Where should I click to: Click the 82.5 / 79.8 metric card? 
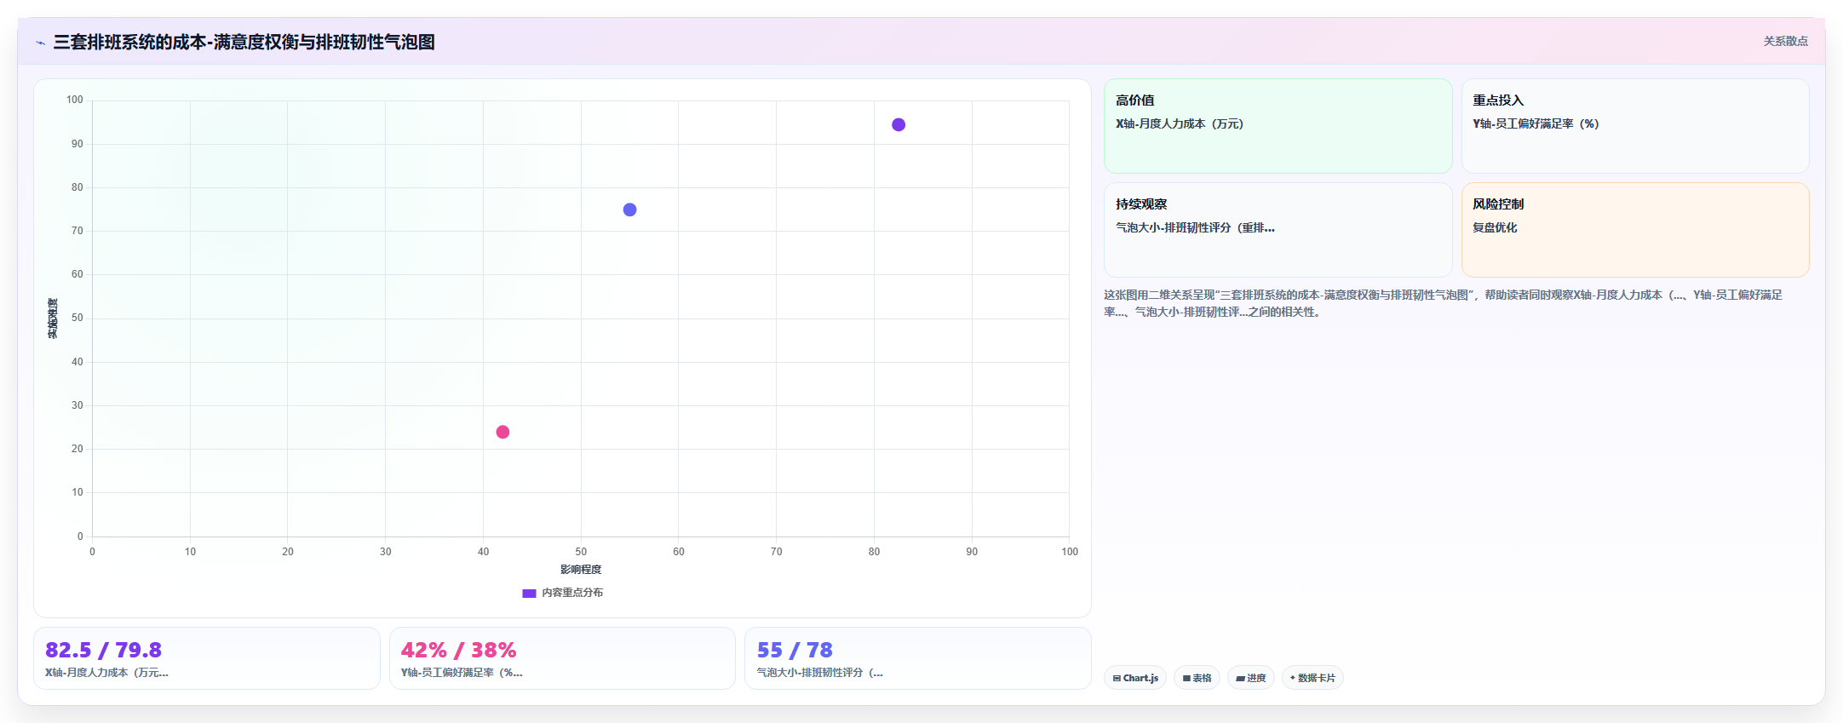tap(207, 658)
